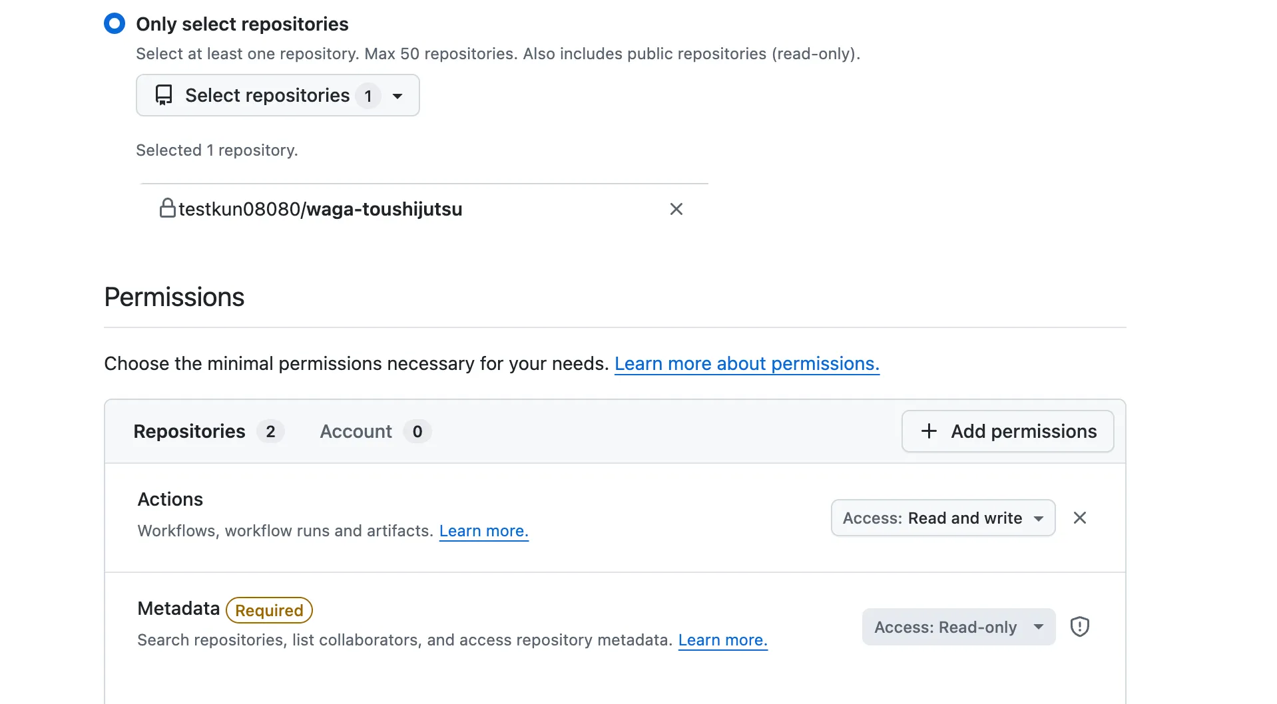Open the Select repositories dropdown
Image resolution: width=1277 pixels, height=704 pixels.
pyautogui.click(x=277, y=95)
